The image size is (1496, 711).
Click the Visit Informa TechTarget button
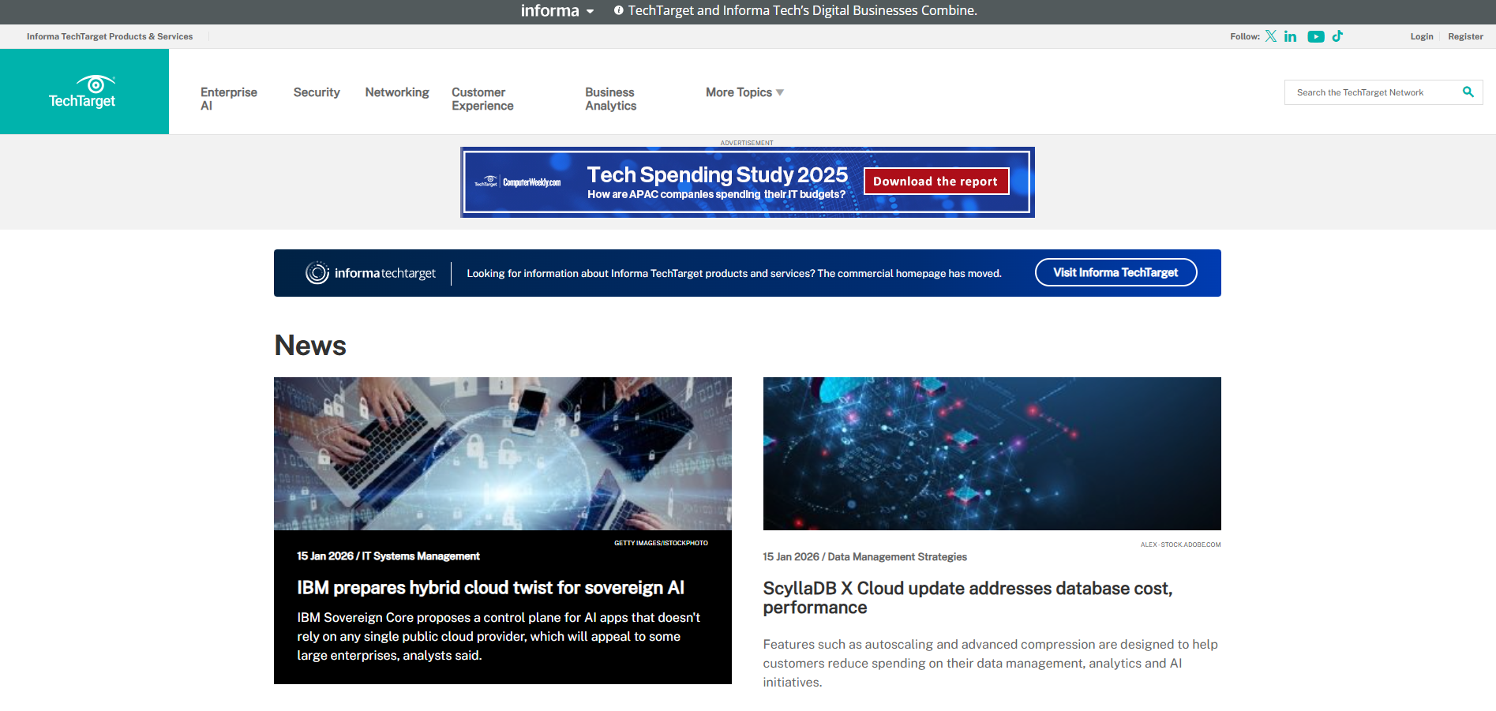click(x=1115, y=272)
